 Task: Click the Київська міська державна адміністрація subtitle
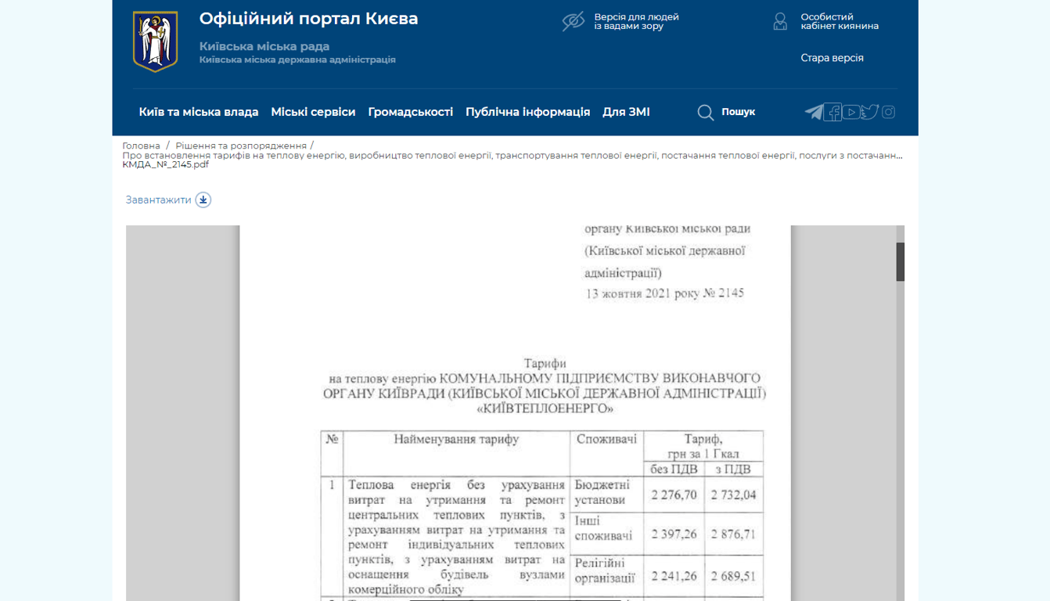[297, 59]
